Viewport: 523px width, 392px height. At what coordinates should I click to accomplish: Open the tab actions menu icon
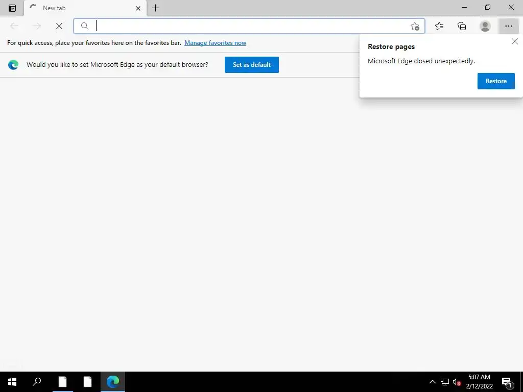(12, 8)
